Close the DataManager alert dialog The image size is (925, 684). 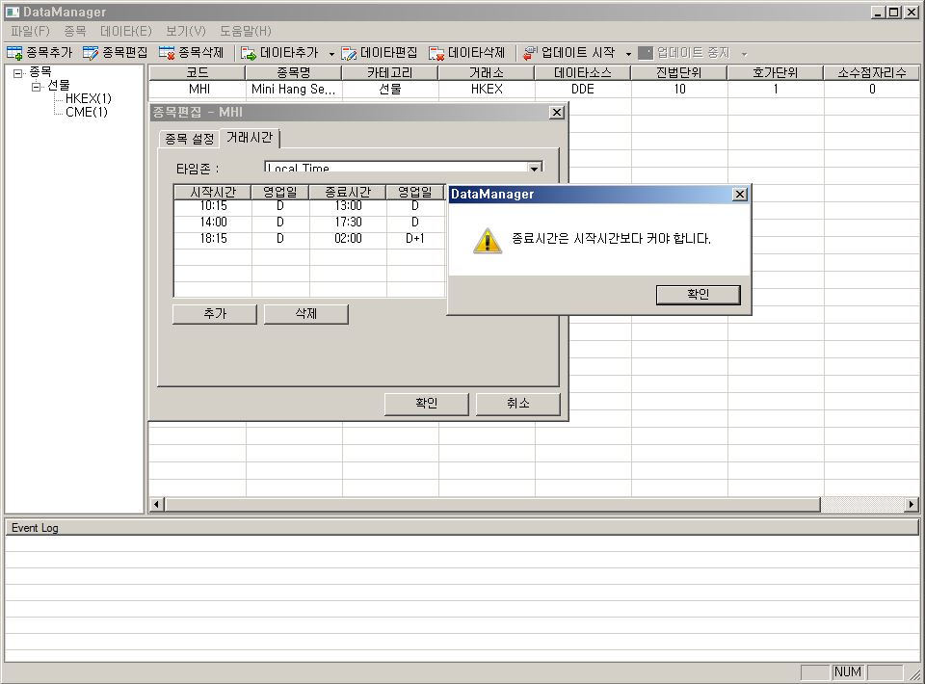739,195
